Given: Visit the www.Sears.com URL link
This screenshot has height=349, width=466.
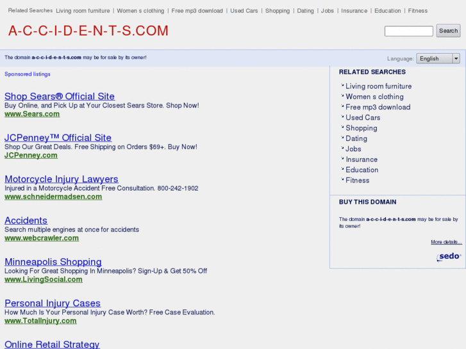Looking at the screenshot, I should pyautogui.click(x=32, y=114).
